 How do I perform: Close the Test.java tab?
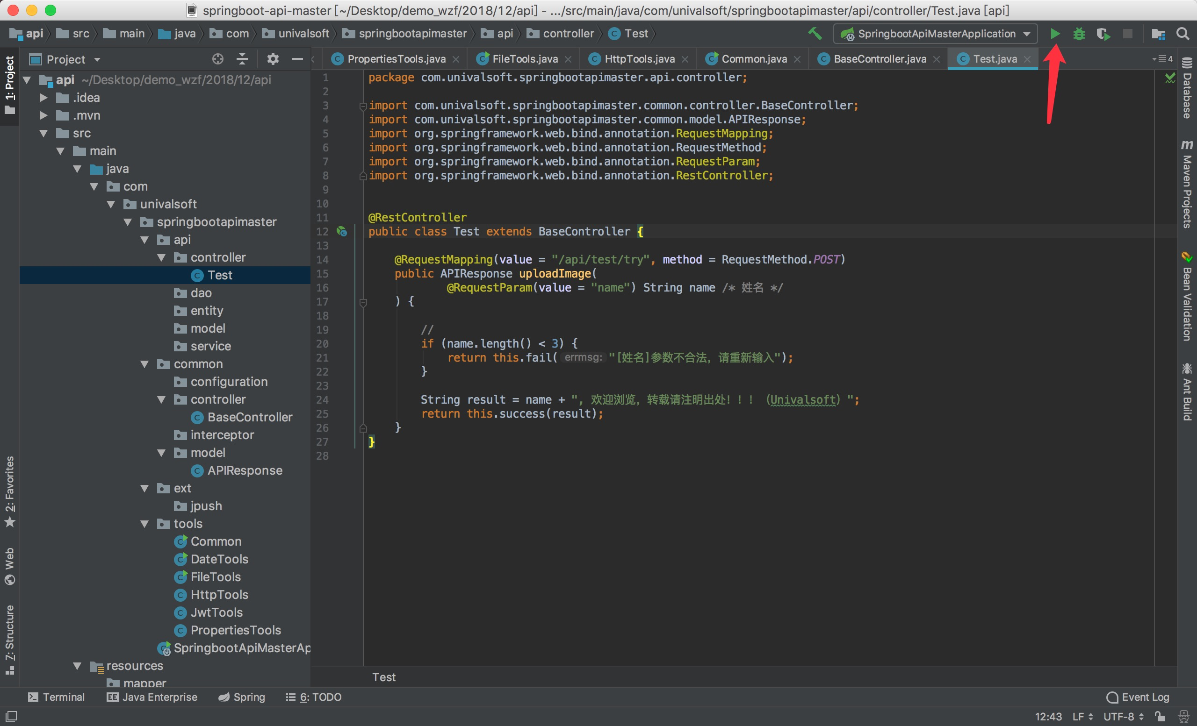1027,59
